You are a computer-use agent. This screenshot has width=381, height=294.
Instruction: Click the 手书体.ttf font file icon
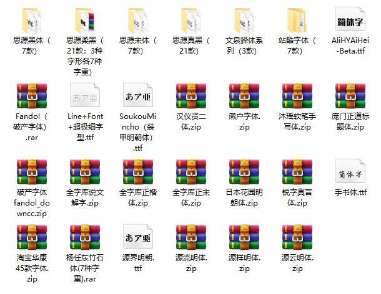coord(350,171)
